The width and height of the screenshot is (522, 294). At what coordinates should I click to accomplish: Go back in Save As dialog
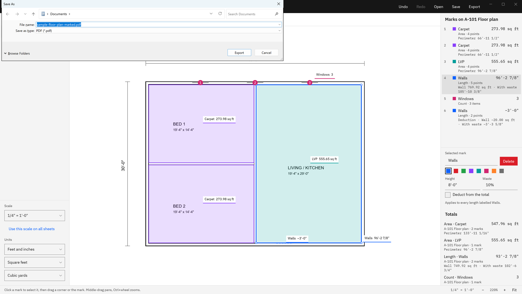click(8, 14)
